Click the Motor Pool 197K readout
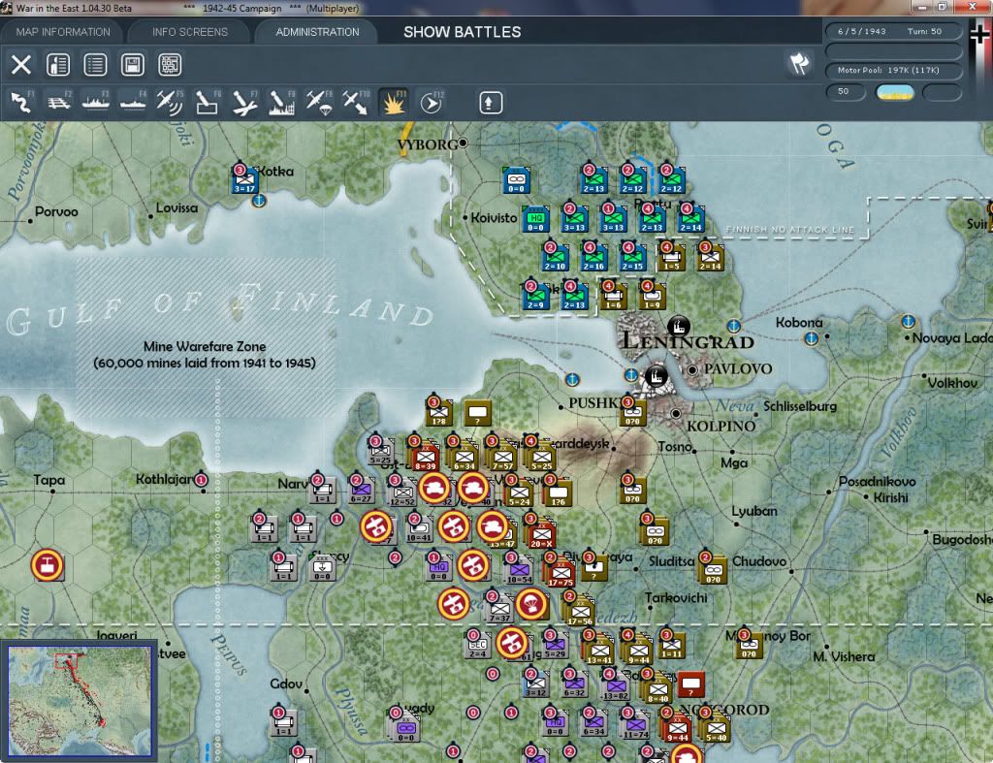Image resolution: width=993 pixels, height=763 pixels. pos(893,70)
